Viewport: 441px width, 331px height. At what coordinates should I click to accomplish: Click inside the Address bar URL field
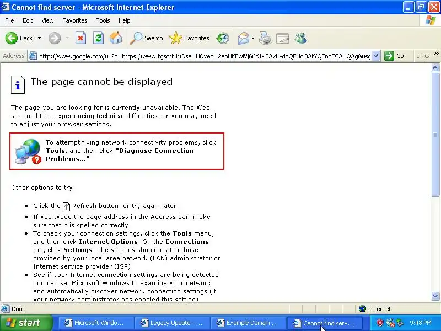[x=205, y=56]
